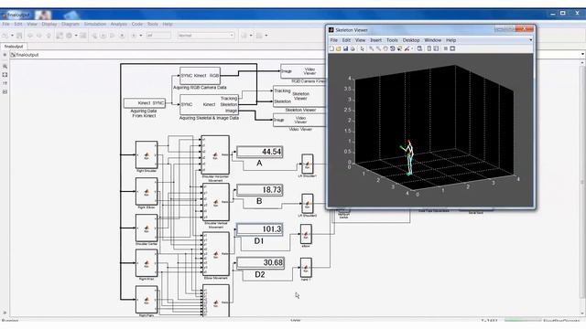The image size is (586, 329).
Task: Select the Edit Plot pointer tool in Skeleton Viewer
Action: (x=362, y=48)
